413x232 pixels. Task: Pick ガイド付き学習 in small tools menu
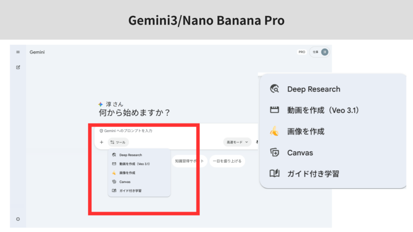130,191
